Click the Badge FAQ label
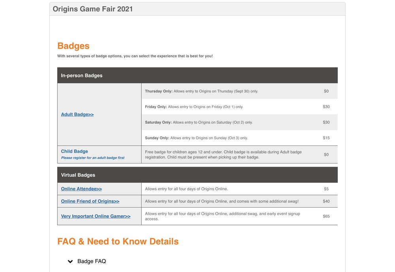The height and width of the screenshot is (272, 395). point(92,261)
